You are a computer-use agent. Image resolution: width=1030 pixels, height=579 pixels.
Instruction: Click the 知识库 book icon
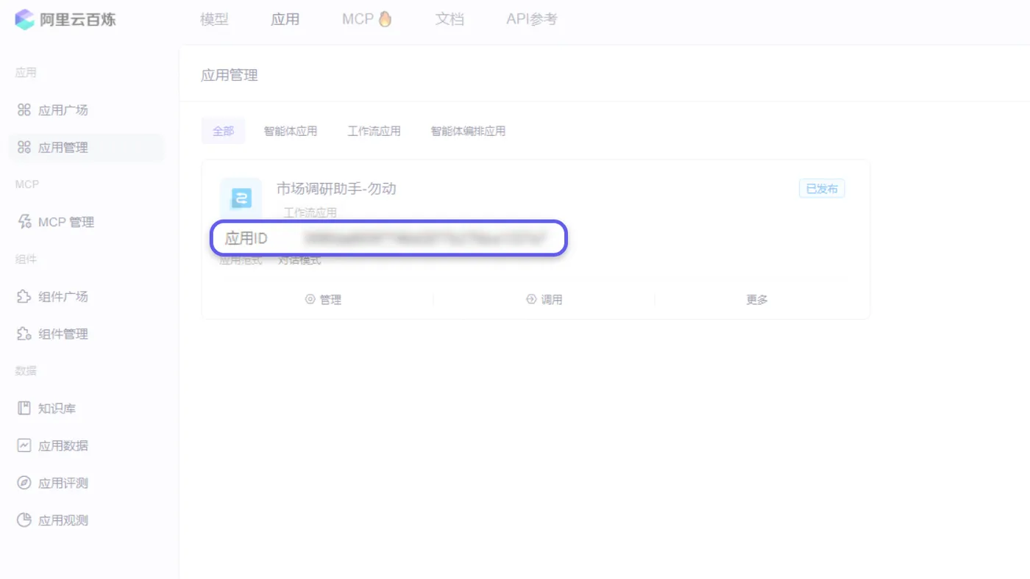click(x=24, y=409)
